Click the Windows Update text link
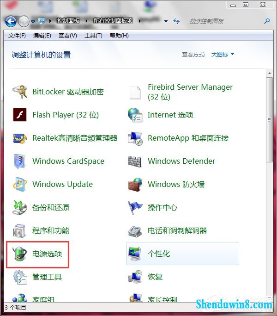Screen dimensions: 277x316 (63, 184)
